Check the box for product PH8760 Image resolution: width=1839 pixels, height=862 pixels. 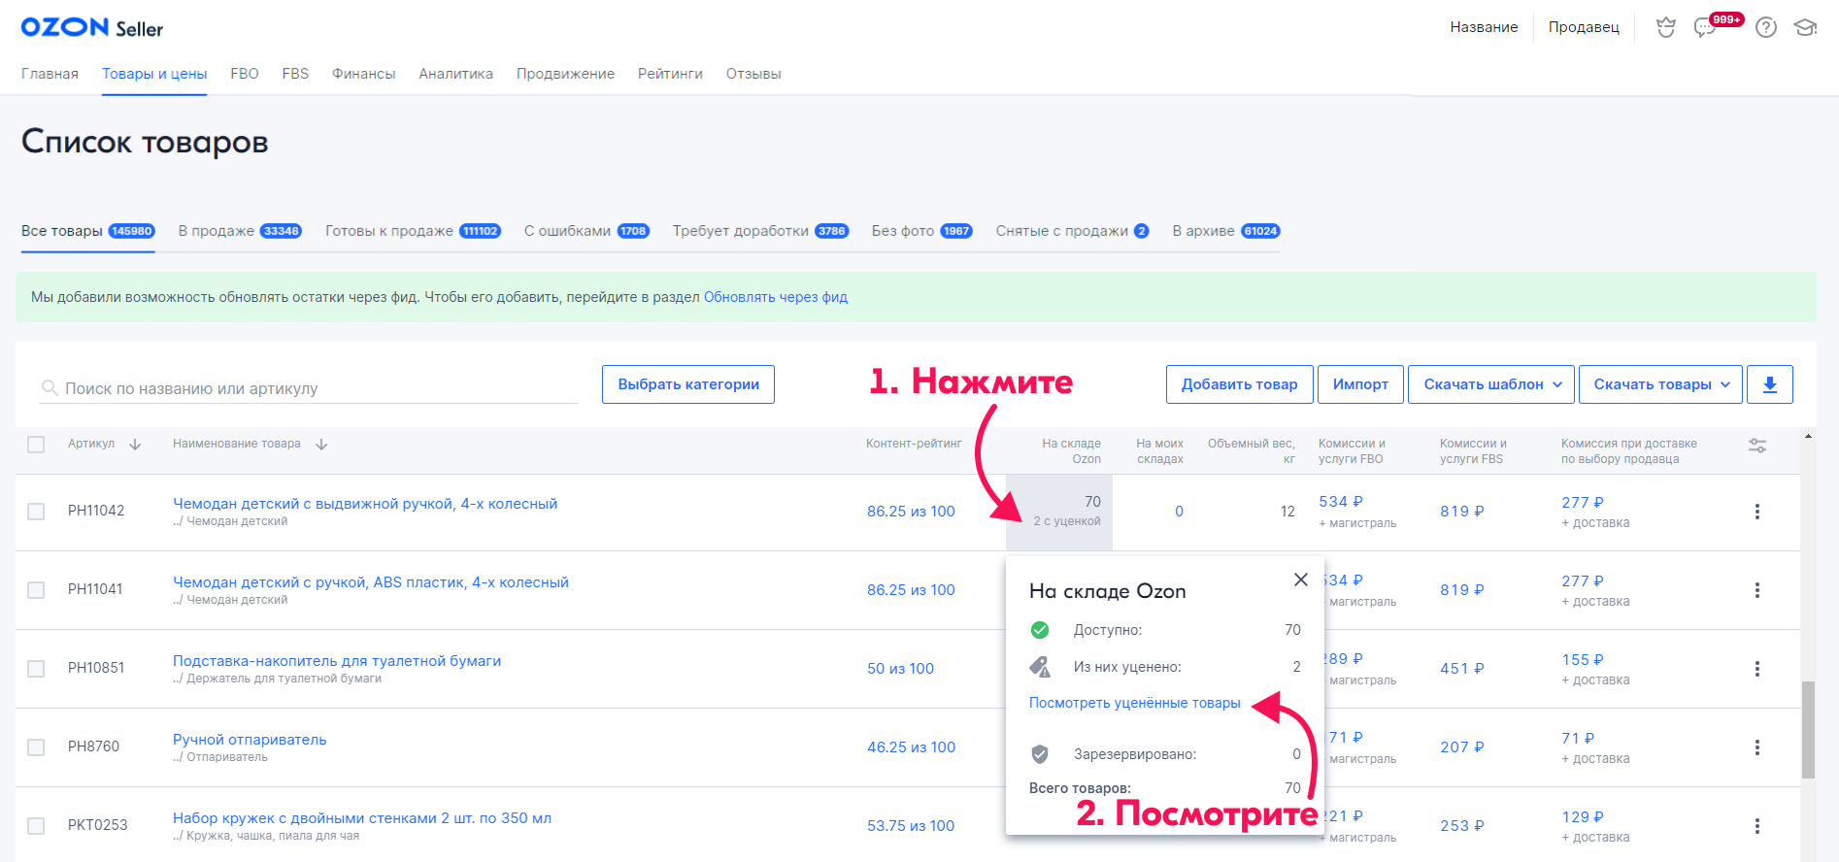click(36, 747)
